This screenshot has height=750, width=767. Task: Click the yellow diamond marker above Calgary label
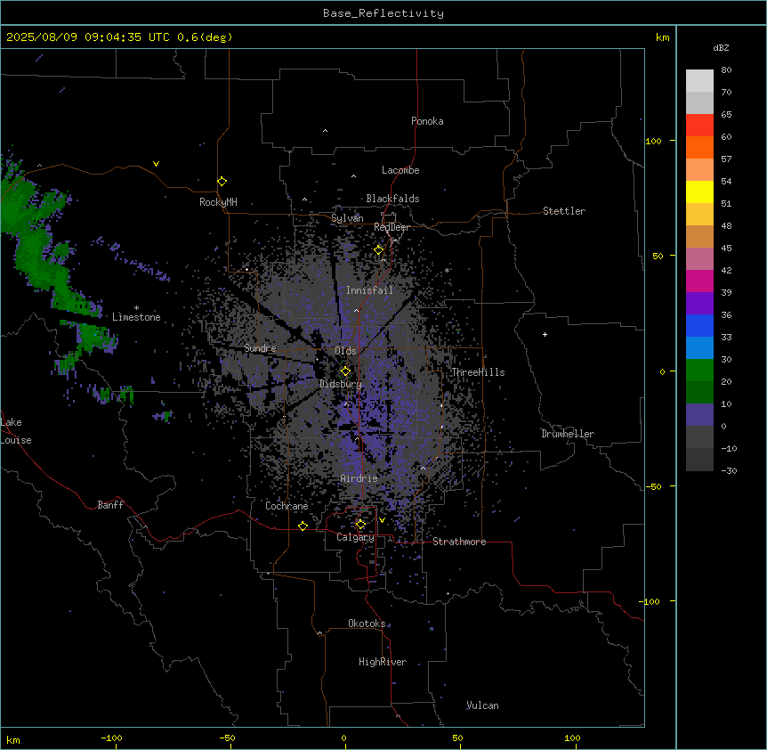point(360,525)
